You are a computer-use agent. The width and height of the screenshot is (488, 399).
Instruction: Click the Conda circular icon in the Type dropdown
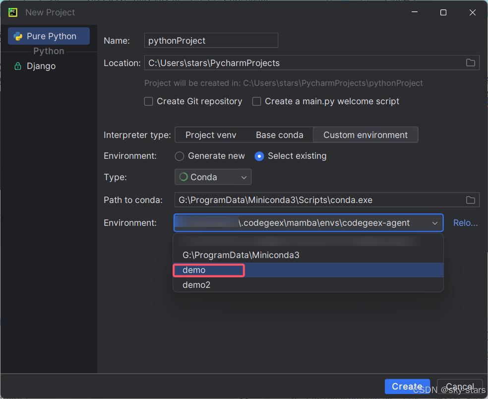click(x=183, y=177)
